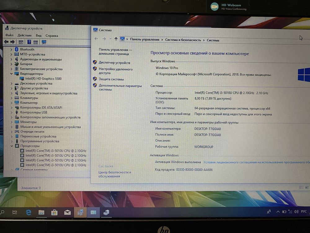This screenshot has width=310, height=233.
Task: Click the back arrow in Система window
Action: 96,39
